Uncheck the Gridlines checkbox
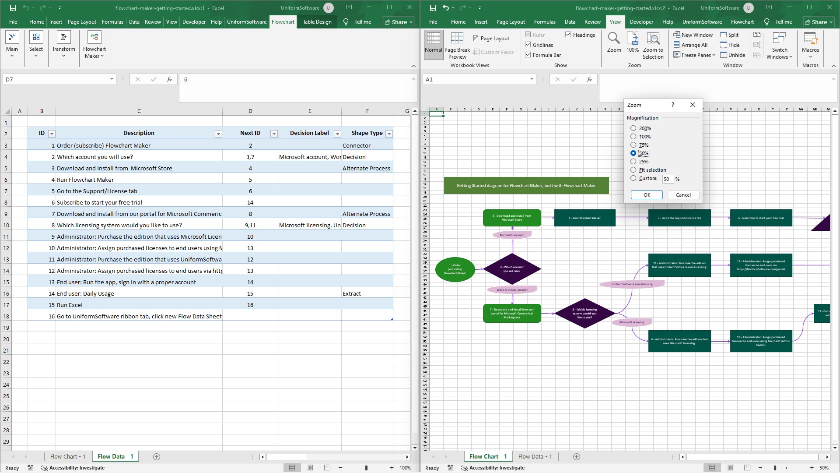This screenshot has width=840, height=473. coord(528,45)
